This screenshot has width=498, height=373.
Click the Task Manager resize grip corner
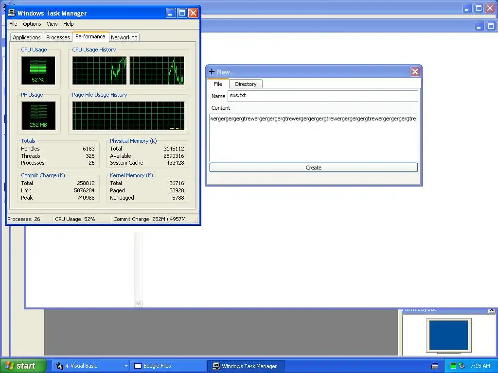pos(196,221)
